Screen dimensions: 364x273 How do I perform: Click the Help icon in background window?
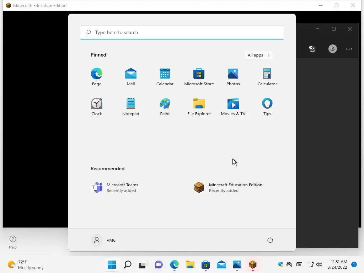click(12, 242)
